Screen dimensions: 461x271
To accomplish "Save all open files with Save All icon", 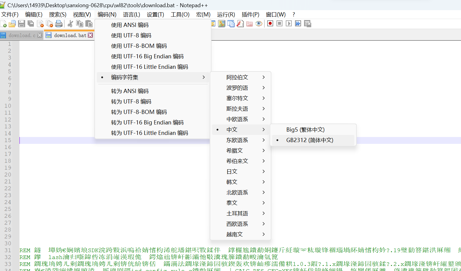I will pyautogui.click(x=31, y=24).
